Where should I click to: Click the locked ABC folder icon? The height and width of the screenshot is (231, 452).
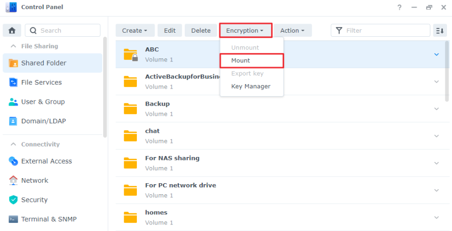tap(131, 54)
